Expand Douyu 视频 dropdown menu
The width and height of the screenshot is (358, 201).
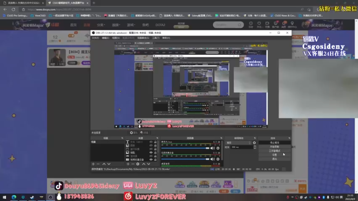coord(116,25)
